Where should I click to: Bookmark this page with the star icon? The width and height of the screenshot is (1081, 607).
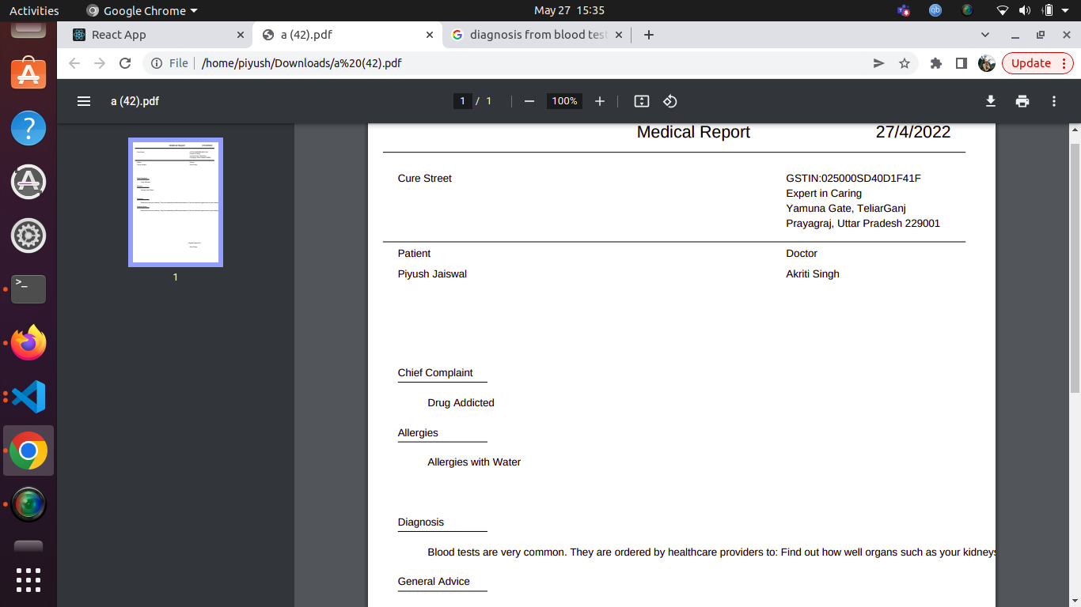pyautogui.click(x=905, y=63)
